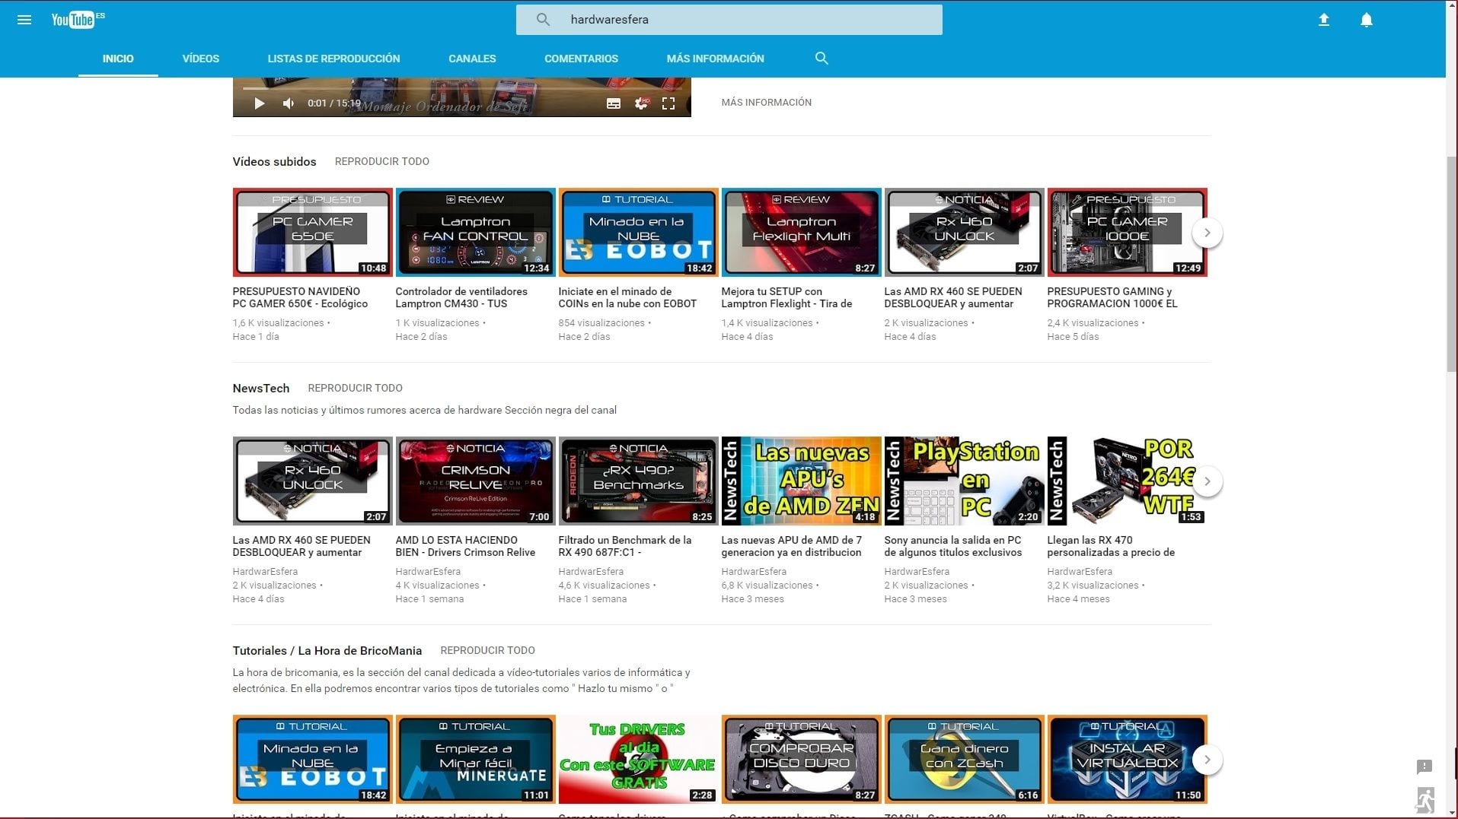Open Lamptron FAN CONTROL review thumbnail
Viewport: 1458px width, 819px height.
[x=475, y=232]
